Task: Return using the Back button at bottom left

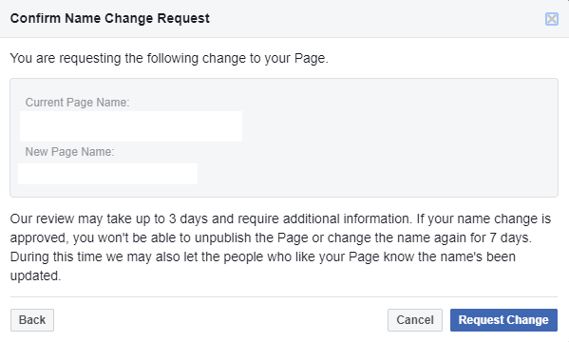Action: [32, 320]
